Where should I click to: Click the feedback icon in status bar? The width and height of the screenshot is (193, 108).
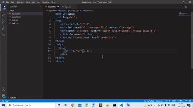click(186, 101)
